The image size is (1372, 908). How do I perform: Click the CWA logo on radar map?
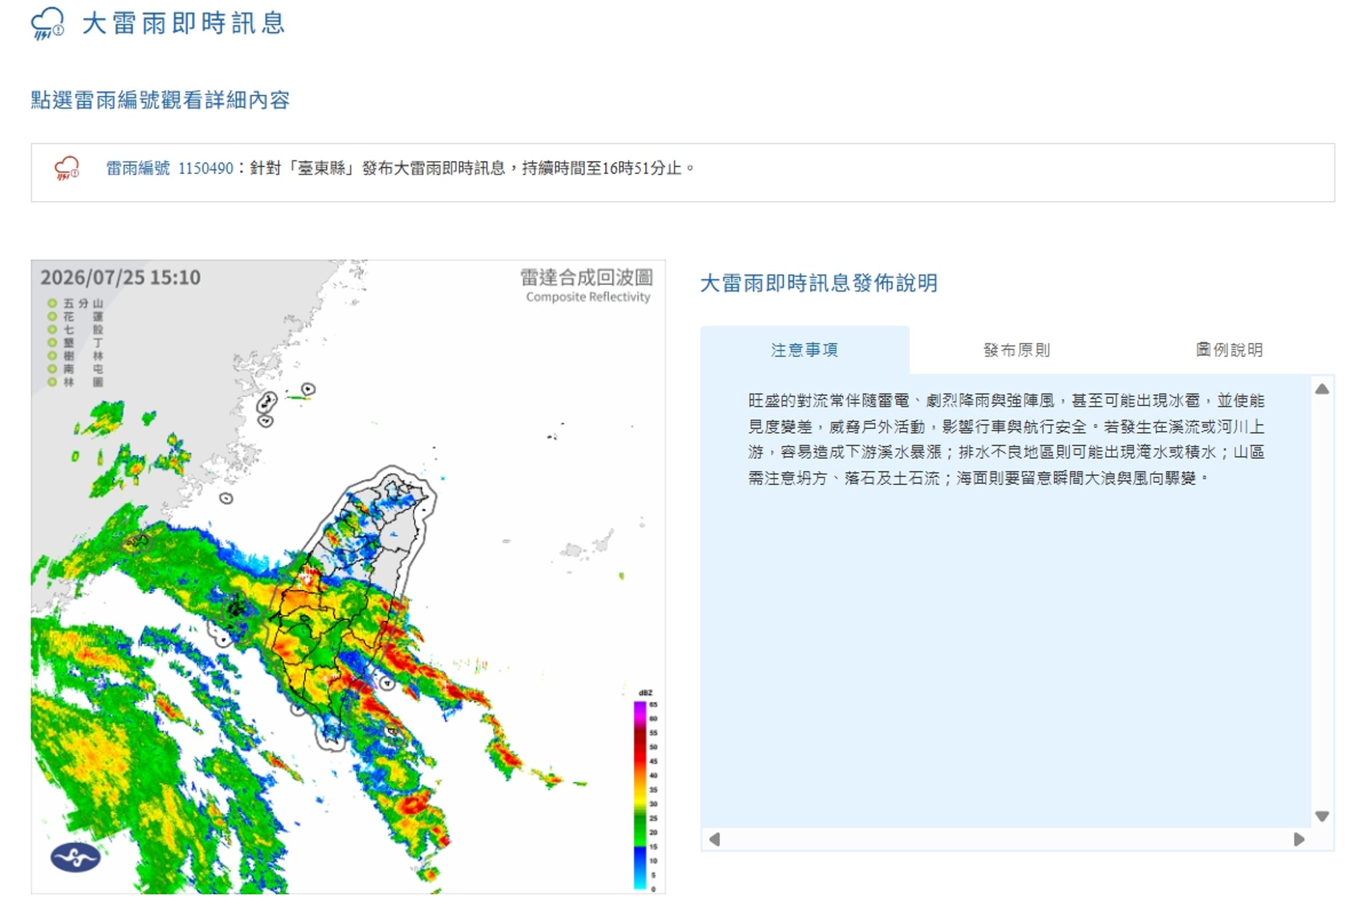tap(75, 858)
